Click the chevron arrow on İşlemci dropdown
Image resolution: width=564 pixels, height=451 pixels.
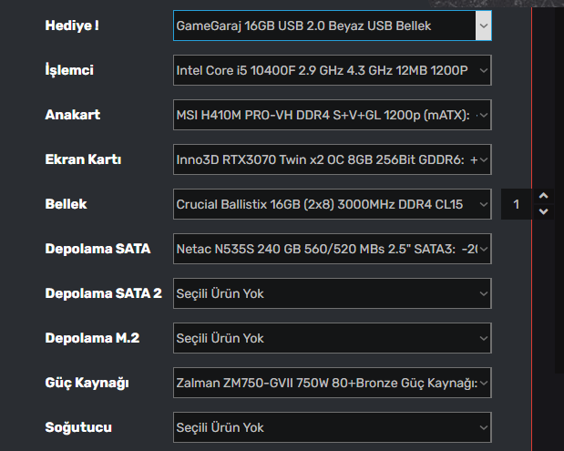pyautogui.click(x=483, y=70)
